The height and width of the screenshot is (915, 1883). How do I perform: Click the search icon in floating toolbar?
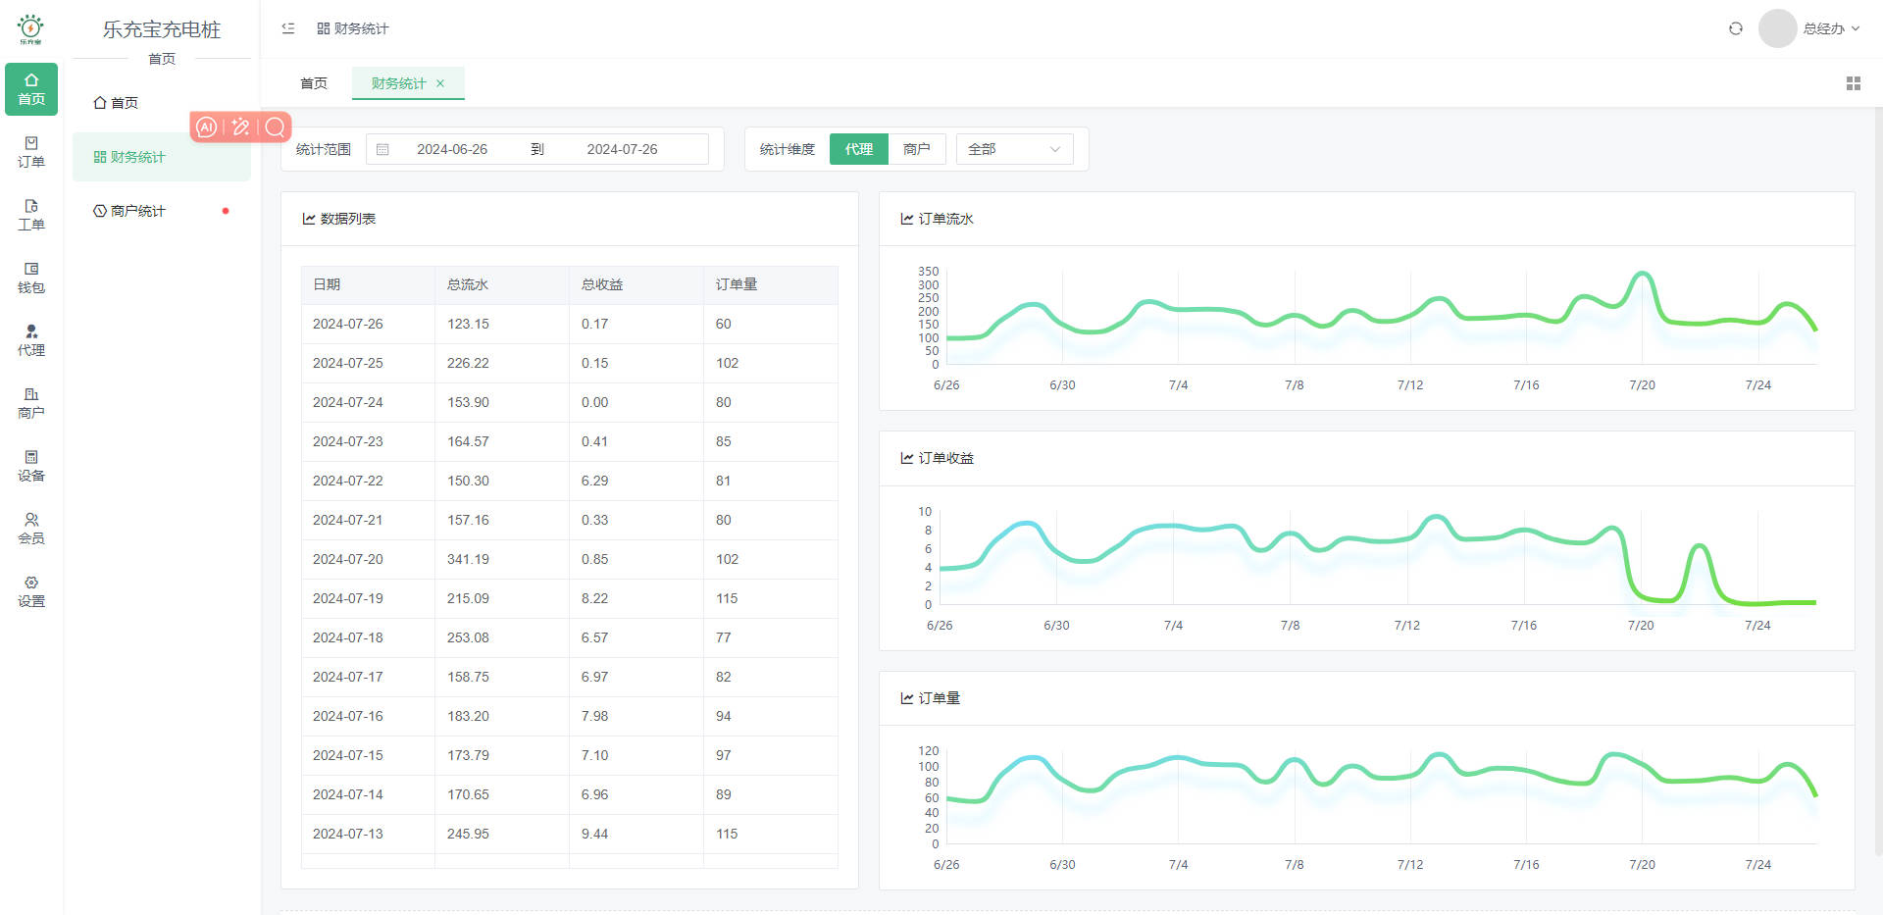276,127
